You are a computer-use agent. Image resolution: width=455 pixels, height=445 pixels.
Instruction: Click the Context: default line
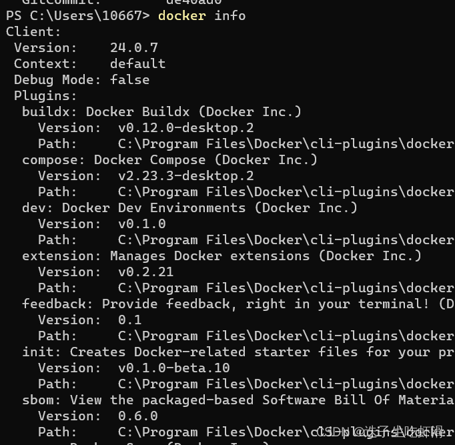89,63
